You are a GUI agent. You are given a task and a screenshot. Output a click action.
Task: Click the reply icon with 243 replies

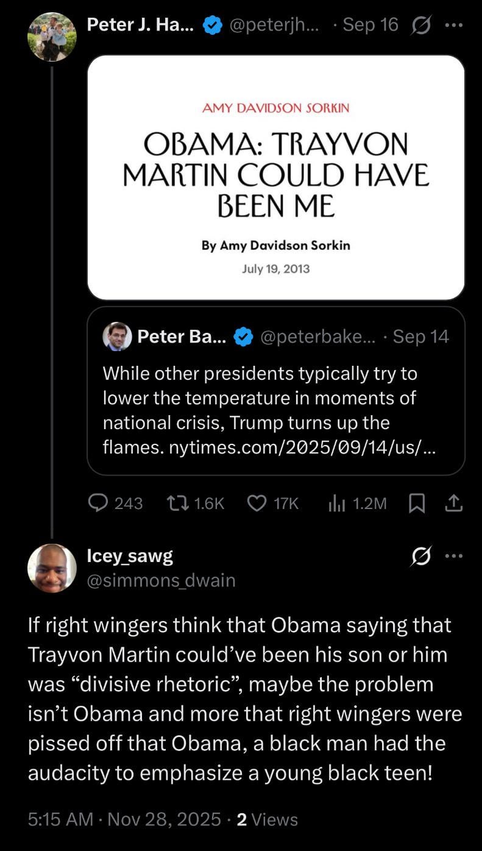98,502
